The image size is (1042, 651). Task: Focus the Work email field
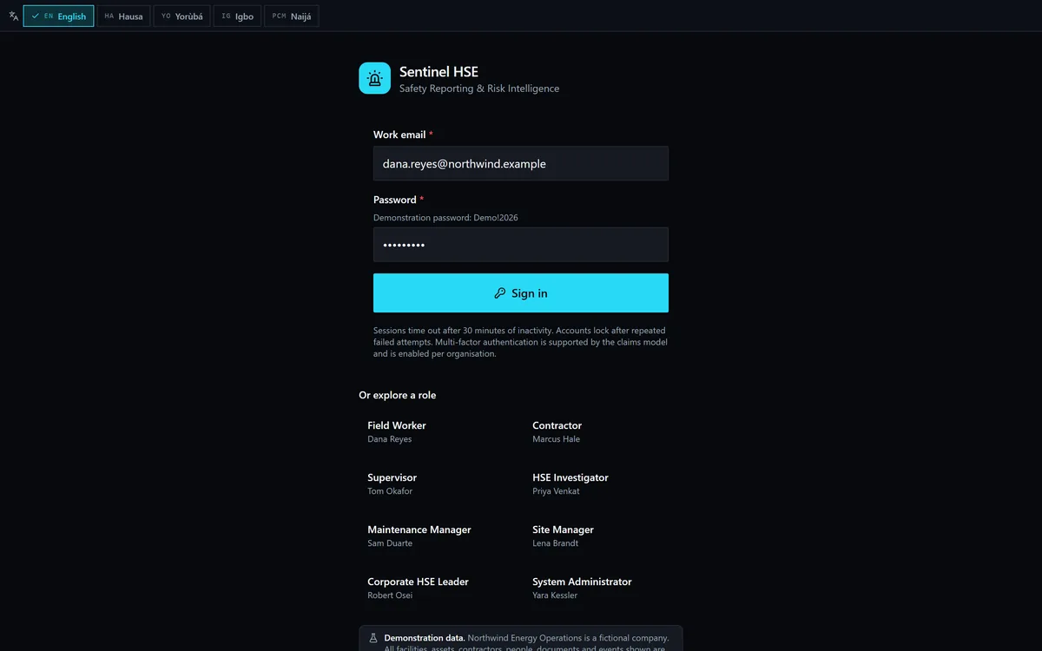pos(521,163)
